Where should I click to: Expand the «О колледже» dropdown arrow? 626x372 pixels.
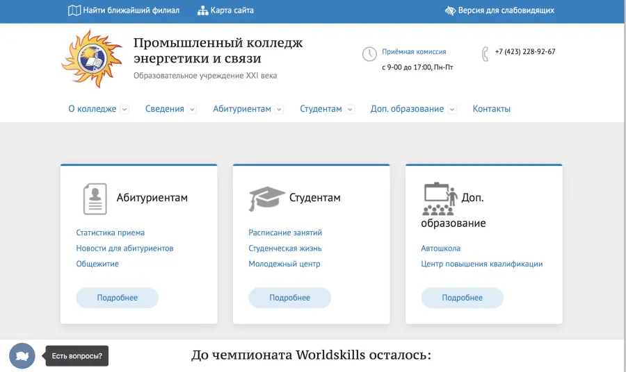point(125,110)
